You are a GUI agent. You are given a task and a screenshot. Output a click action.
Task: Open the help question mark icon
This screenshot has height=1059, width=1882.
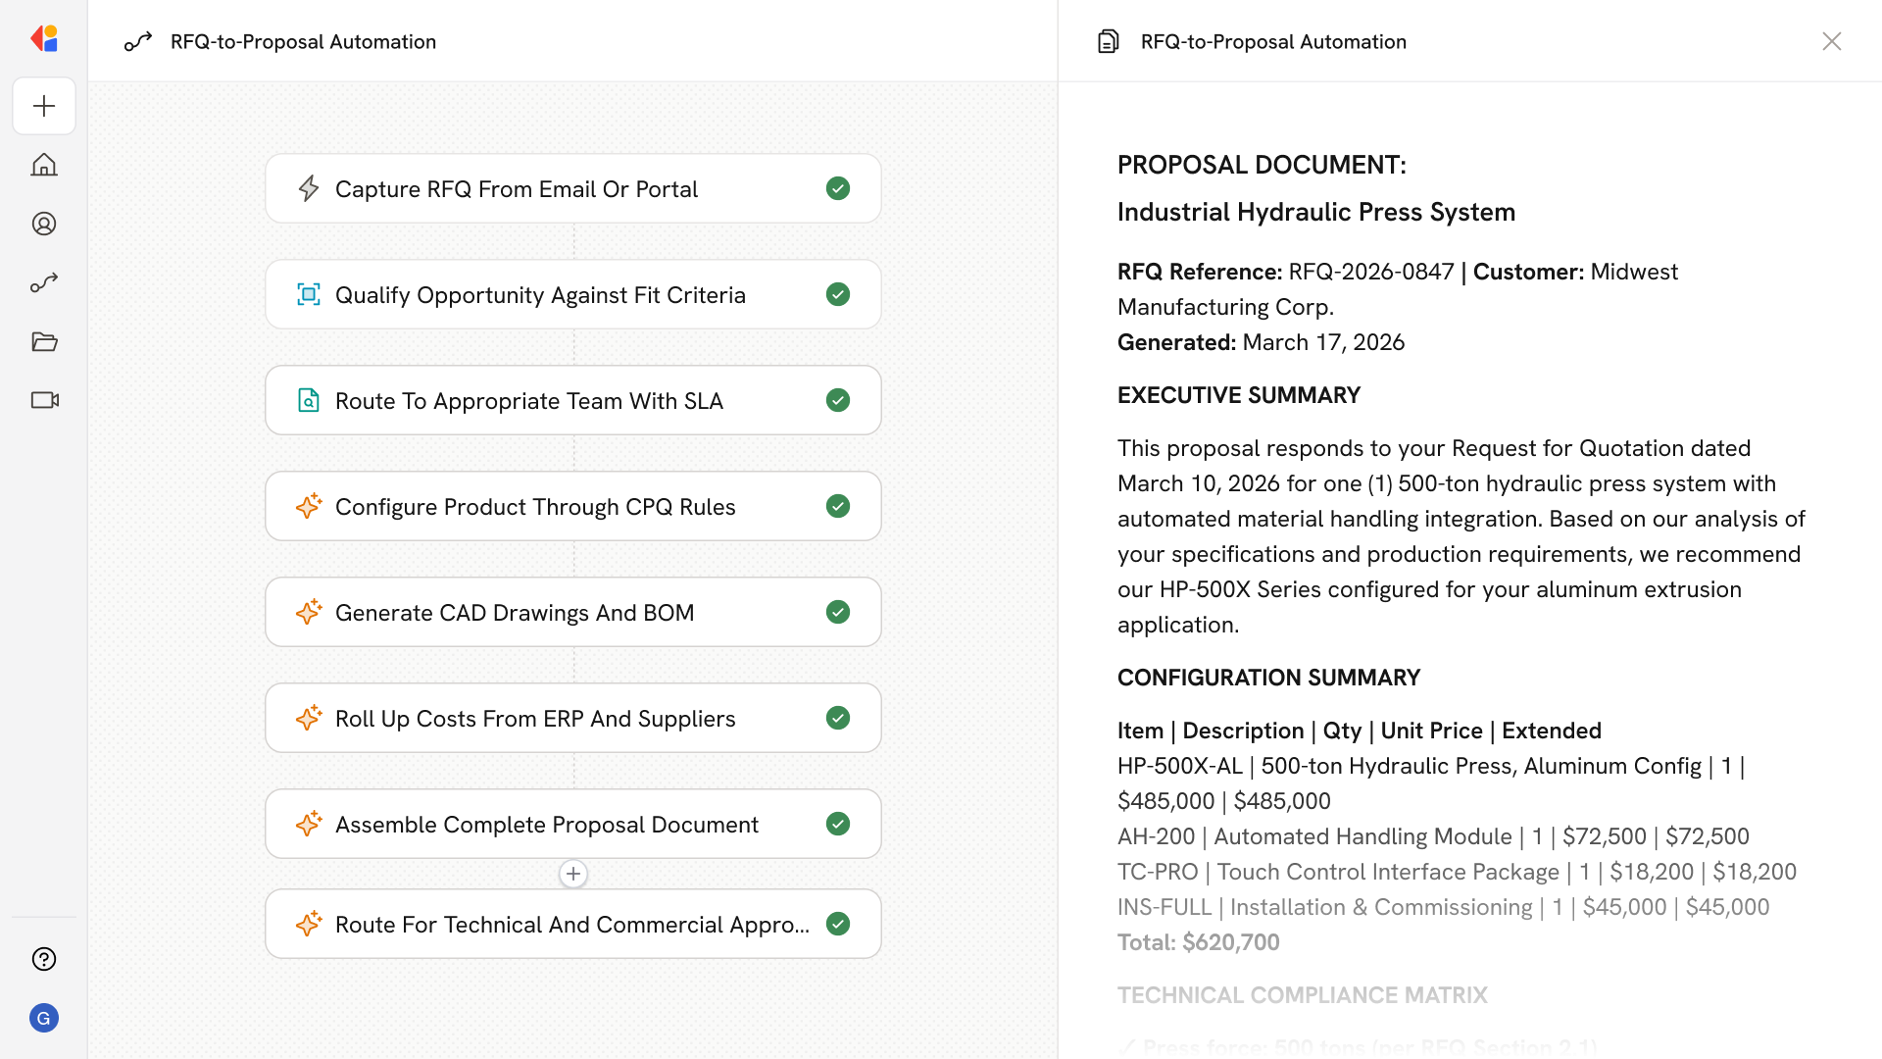[44, 959]
